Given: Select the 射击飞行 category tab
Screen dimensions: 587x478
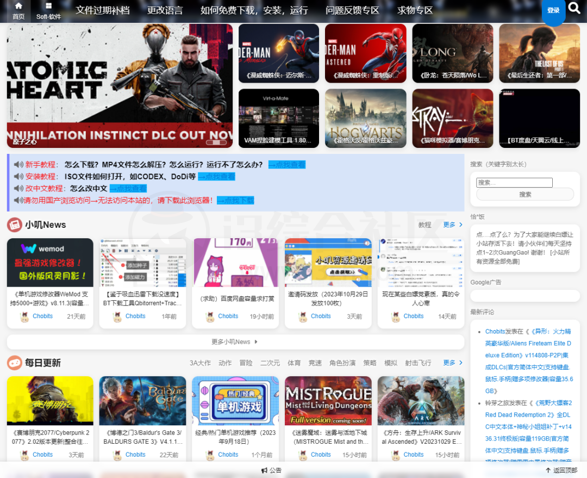Looking at the screenshot, I should point(418,363).
